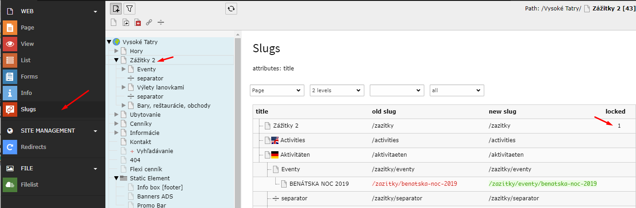Select the separator page type in toolbar

[160, 22]
